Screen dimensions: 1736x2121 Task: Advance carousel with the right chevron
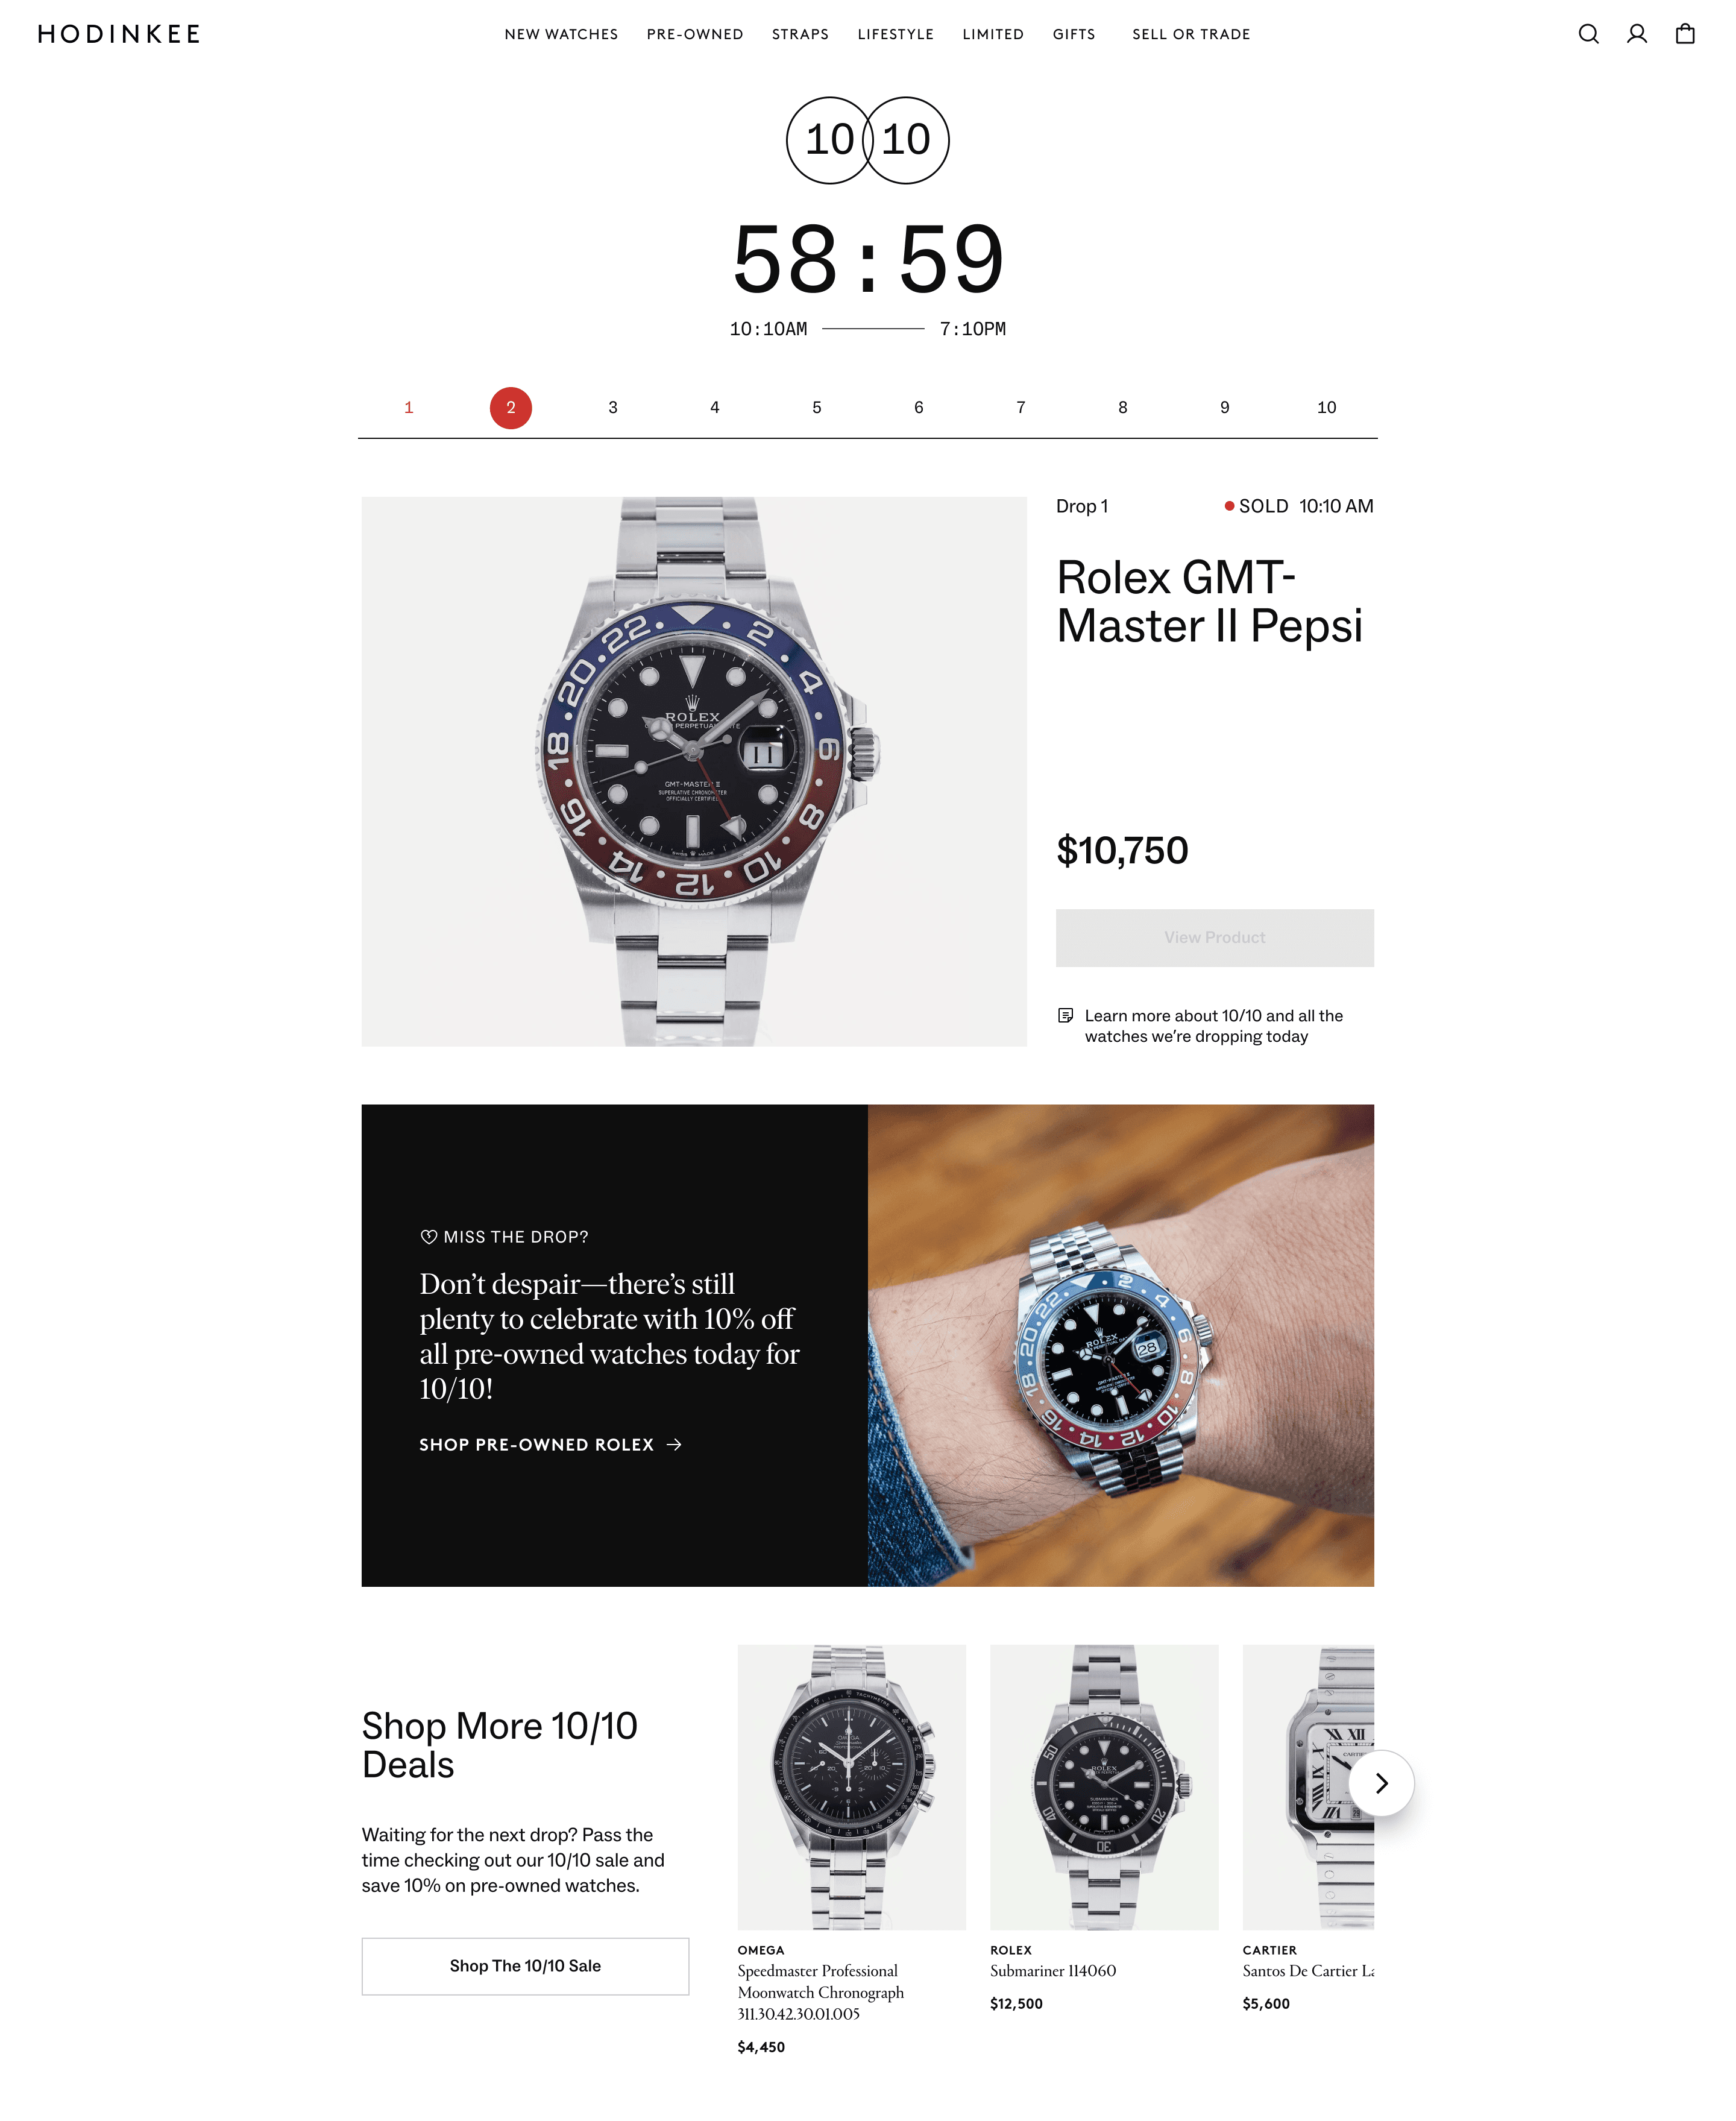coord(1381,1783)
